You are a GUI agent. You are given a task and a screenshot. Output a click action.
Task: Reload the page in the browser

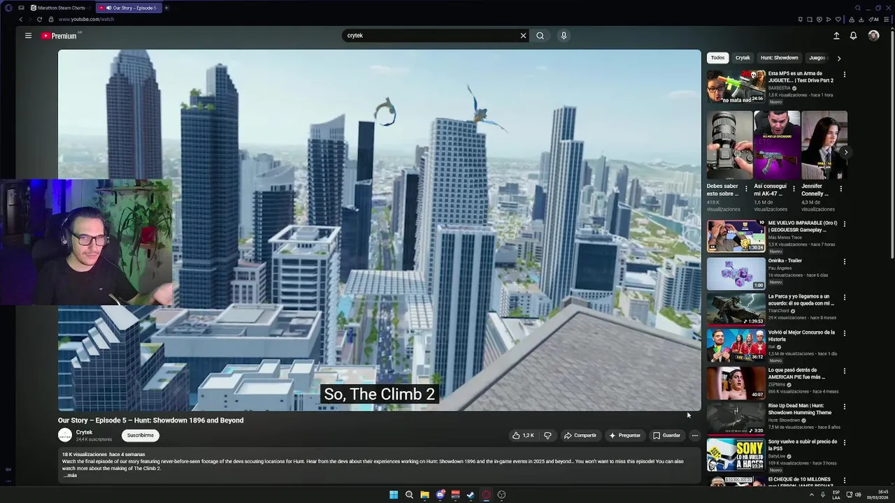click(x=39, y=19)
